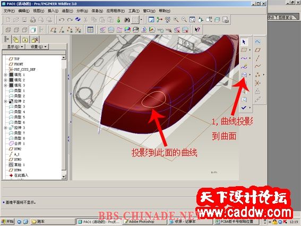This screenshot has height=226, width=301.
Task: Toggle the four-view layout grid icon
Action: pos(90,30)
